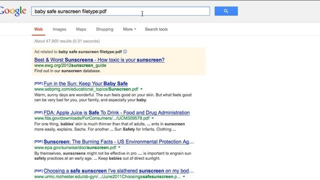This screenshot has height=180, width=320.
Task: Click the www.fda.gov green URL text
Action: 92,118
